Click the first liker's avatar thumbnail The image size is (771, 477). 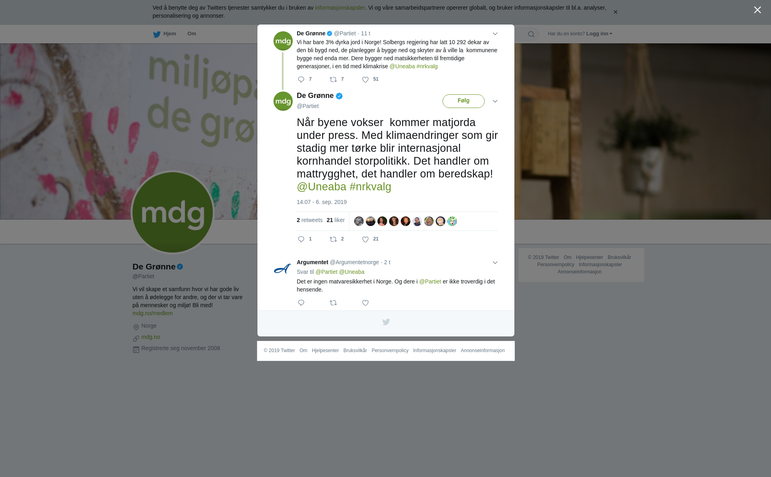359,221
